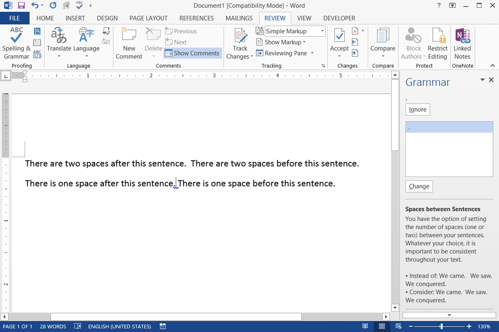The width and height of the screenshot is (499, 332).
Task: Open the Track Changes tool
Action: [x=240, y=43]
